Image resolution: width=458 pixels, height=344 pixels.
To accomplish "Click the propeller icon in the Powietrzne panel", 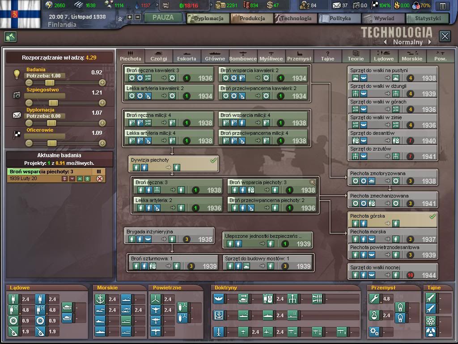I will [x=156, y=299].
